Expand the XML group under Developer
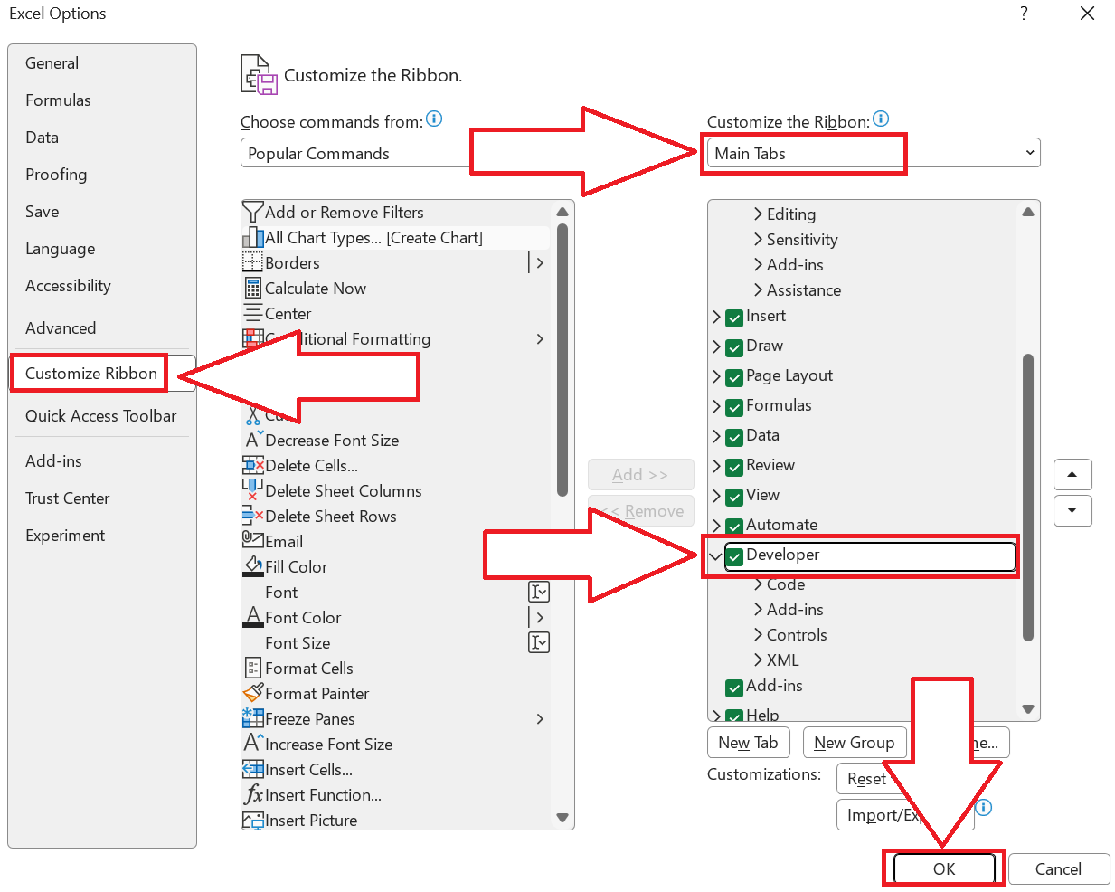 pyautogui.click(x=758, y=660)
